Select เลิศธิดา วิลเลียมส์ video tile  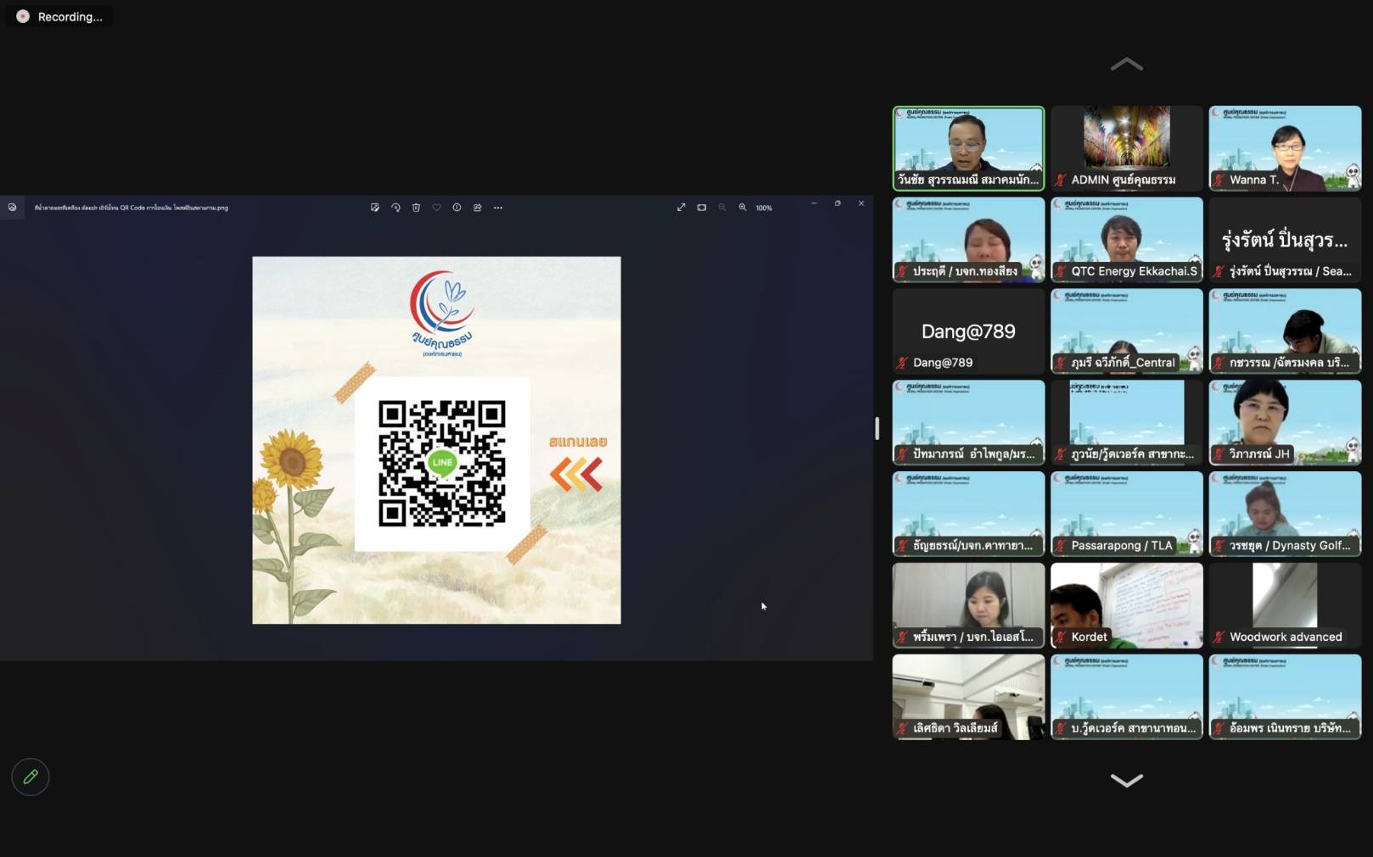coord(968,697)
